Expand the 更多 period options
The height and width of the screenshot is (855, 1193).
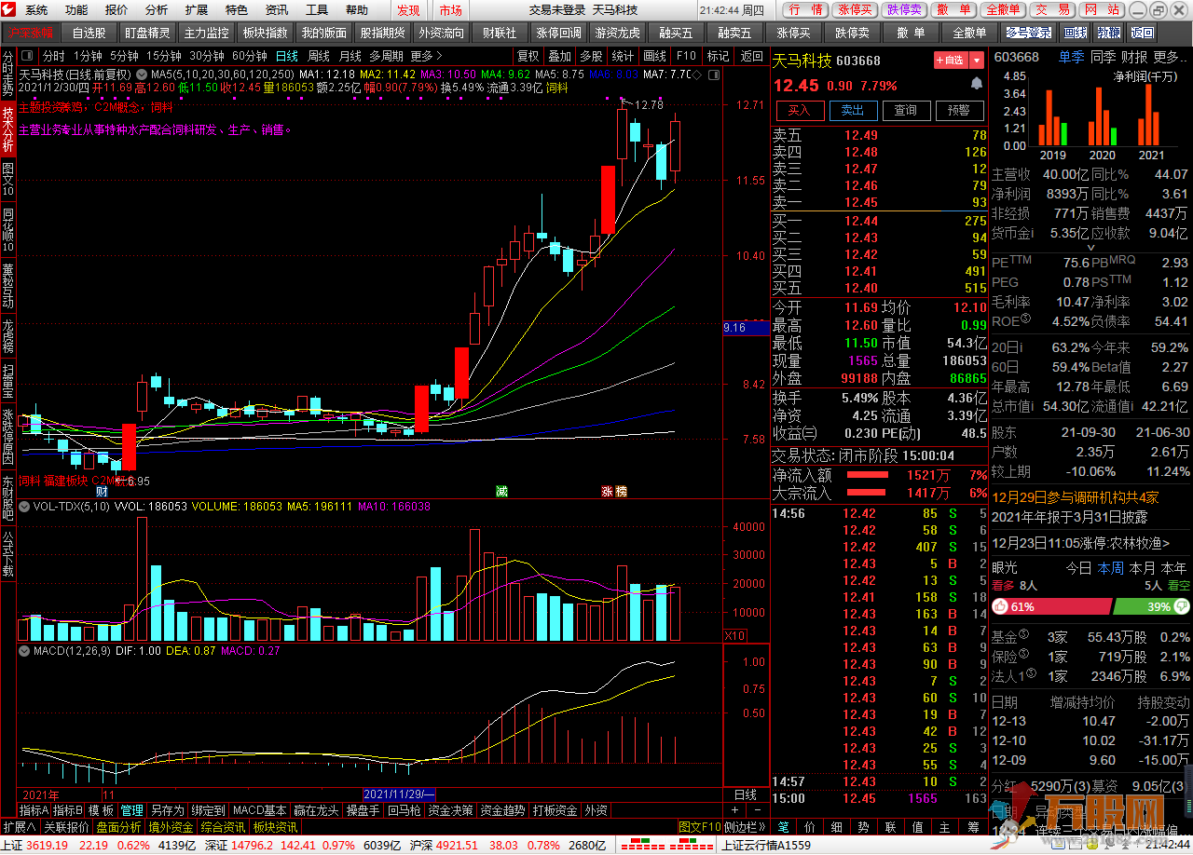pos(426,56)
